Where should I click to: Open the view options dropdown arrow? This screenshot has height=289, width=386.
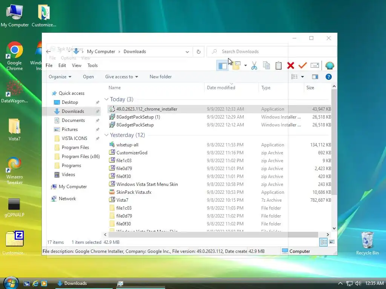point(302,77)
